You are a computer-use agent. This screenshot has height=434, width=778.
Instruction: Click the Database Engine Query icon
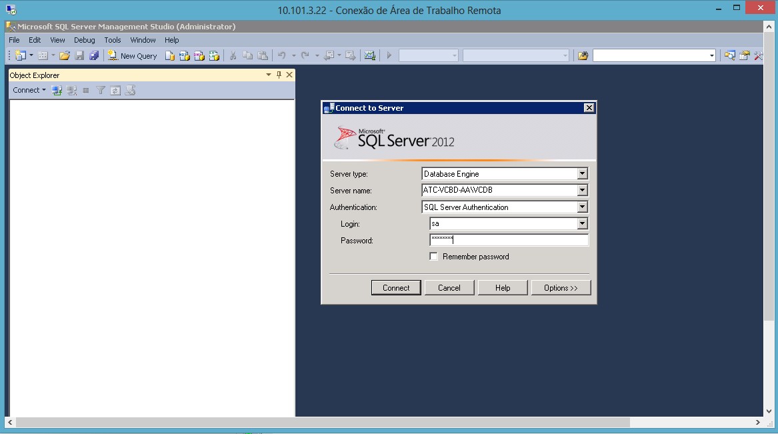point(170,56)
